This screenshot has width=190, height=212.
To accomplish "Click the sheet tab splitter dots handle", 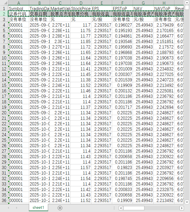I will tap(114, 208).
